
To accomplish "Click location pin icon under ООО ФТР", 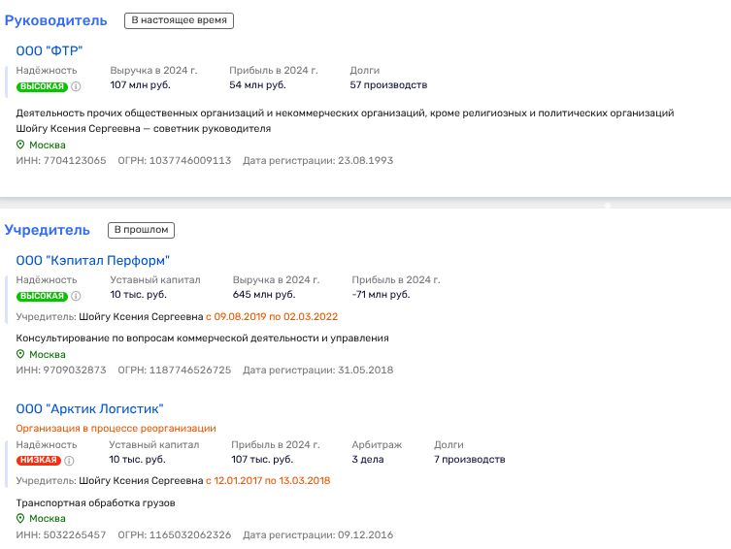I will click(x=20, y=145).
